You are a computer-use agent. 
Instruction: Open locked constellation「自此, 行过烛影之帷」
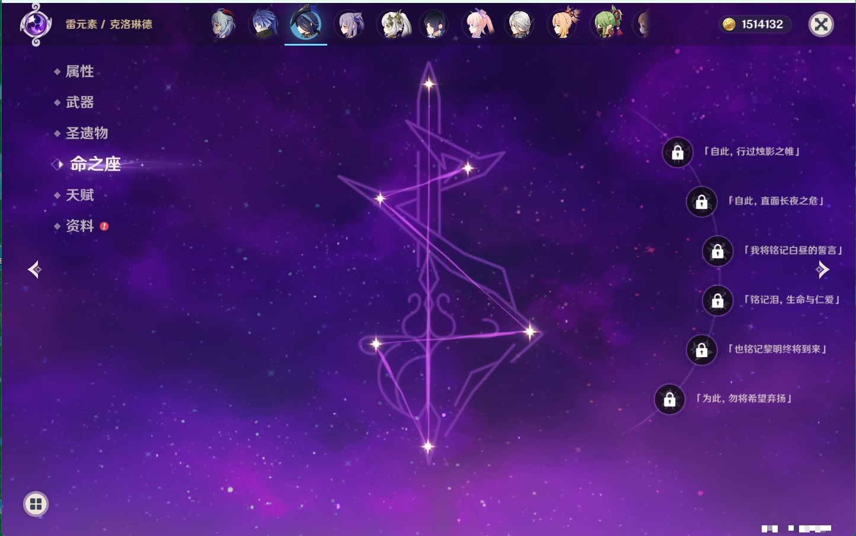(x=678, y=153)
